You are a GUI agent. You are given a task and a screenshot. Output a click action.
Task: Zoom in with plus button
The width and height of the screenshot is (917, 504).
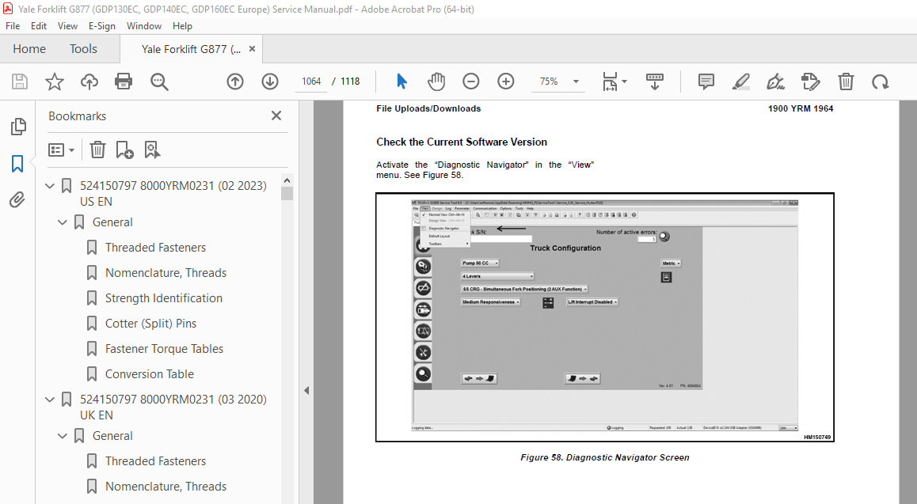(506, 81)
